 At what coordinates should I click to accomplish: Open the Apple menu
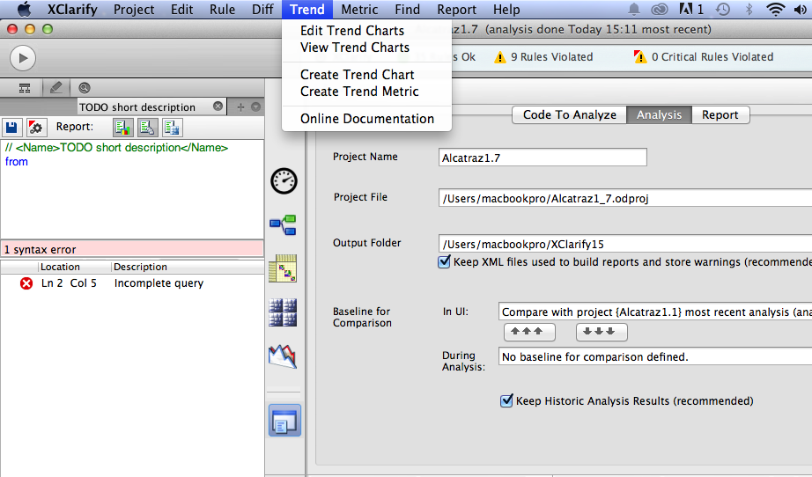[x=24, y=10]
